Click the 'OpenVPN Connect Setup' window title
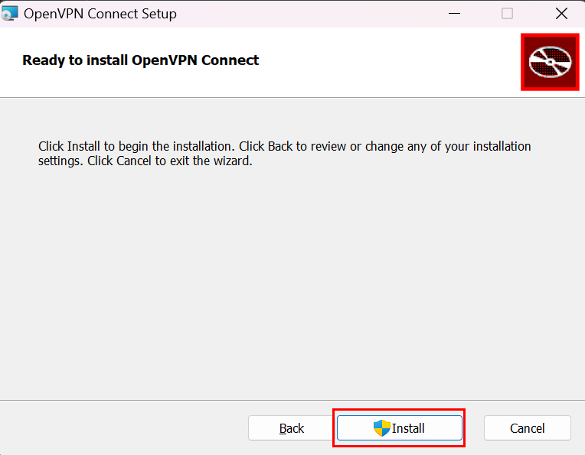Image resolution: width=585 pixels, height=455 pixels. coord(100,14)
